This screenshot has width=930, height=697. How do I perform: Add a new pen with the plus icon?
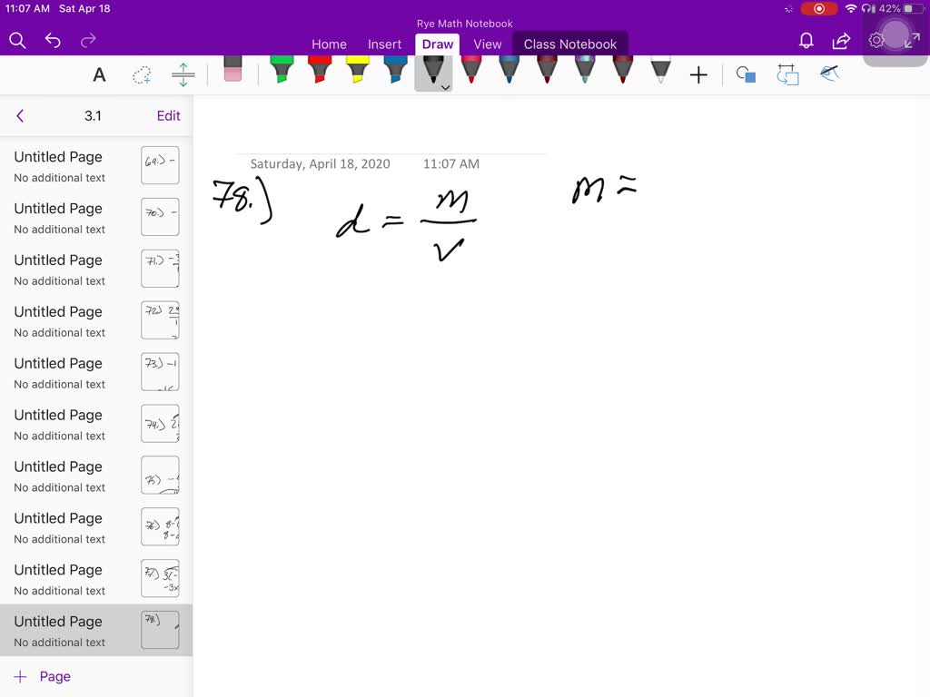click(698, 75)
